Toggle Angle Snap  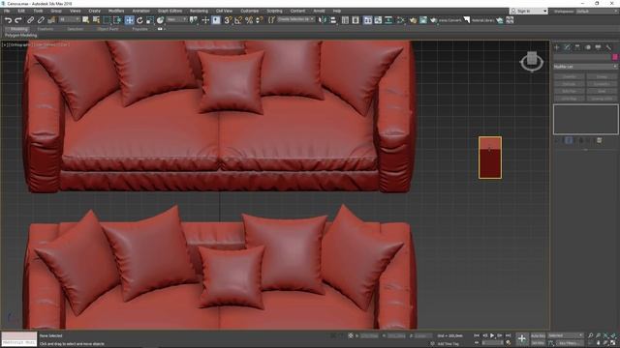pos(238,19)
